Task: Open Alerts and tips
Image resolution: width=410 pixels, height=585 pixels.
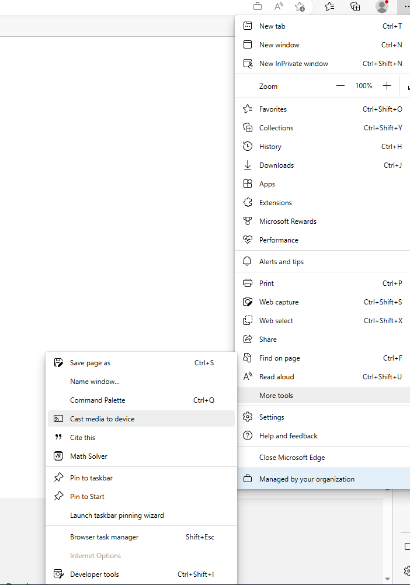Action: 322,261
